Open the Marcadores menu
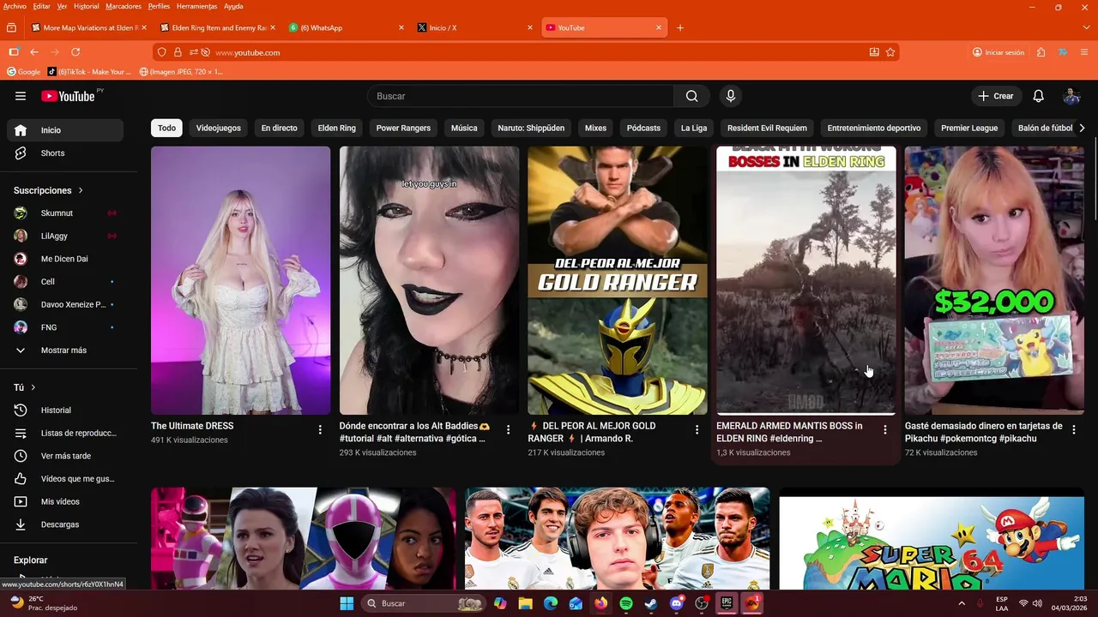Viewport: 1098px width, 617px height. (x=124, y=6)
